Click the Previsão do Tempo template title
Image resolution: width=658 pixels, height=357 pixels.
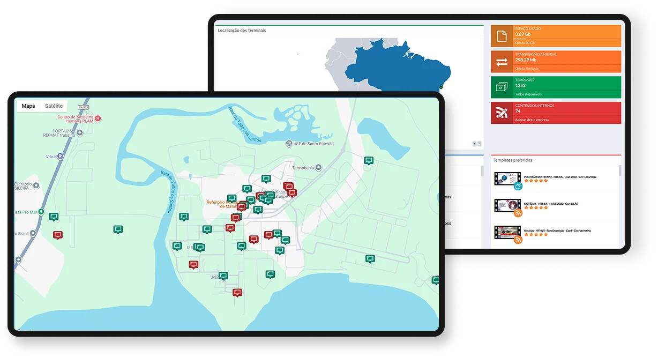[x=560, y=177]
